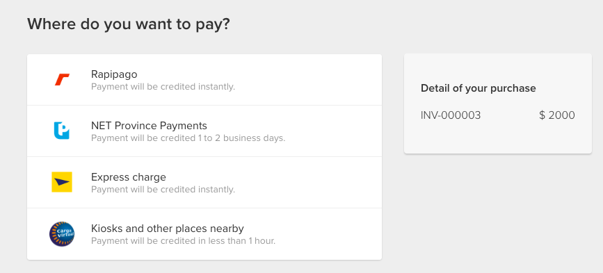Click blank space right of the Rapipago row

coord(319,79)
